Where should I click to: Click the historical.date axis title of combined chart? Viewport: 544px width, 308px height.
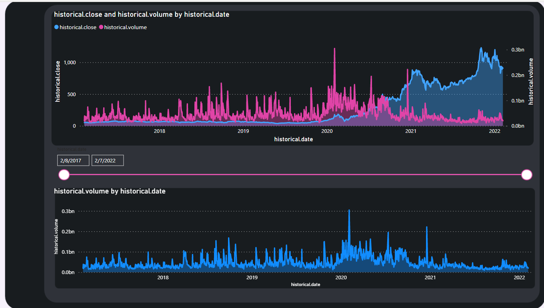294,139
